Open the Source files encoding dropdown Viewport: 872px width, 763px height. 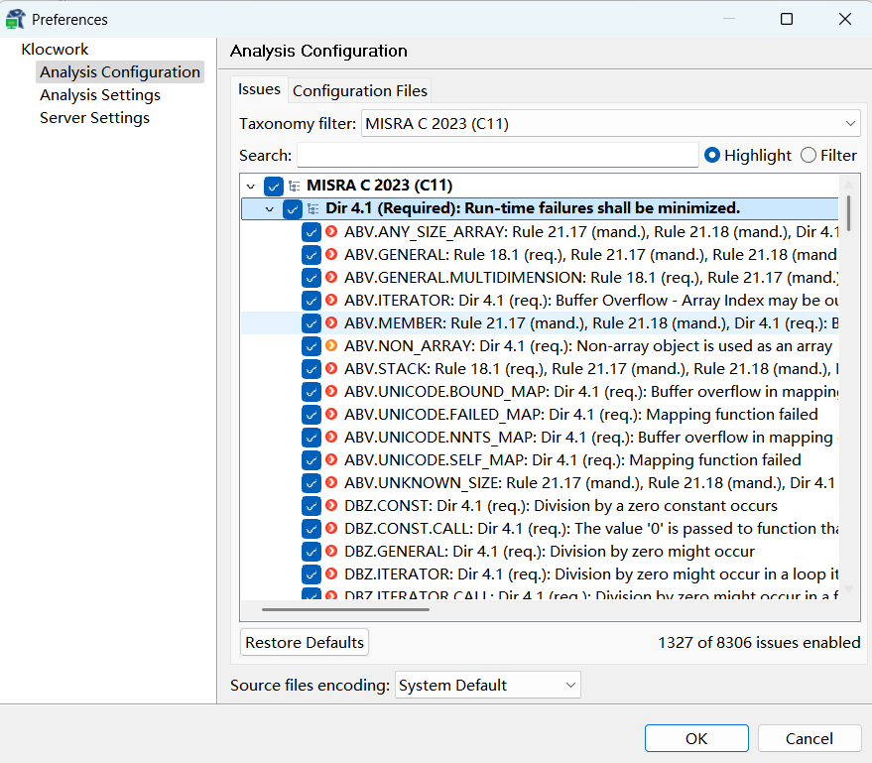click(x=488, y=685)
